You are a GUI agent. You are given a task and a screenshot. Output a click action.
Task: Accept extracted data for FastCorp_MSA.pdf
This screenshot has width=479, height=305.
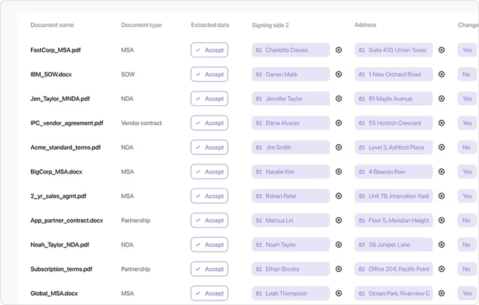tap(209, 50)
